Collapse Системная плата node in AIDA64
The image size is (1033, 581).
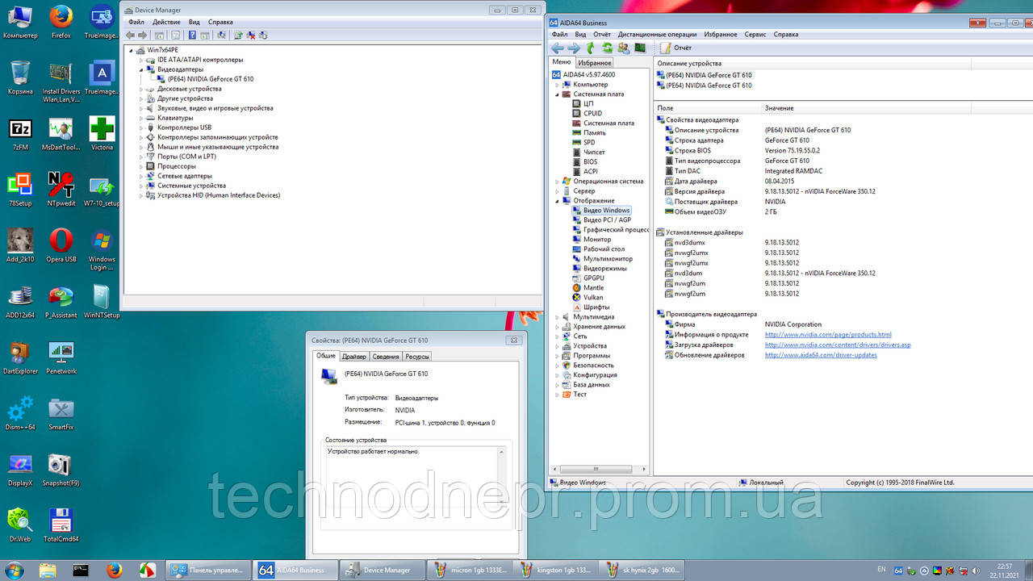[557, 94]
